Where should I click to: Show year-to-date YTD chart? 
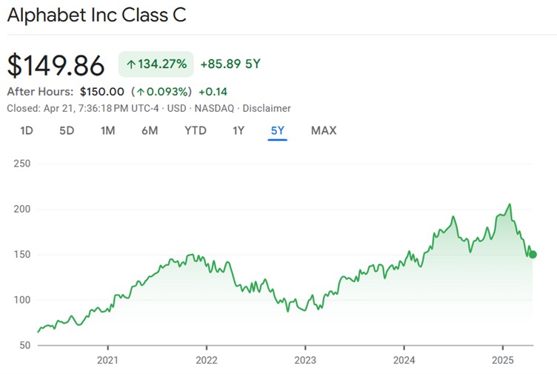coord(196,130)
